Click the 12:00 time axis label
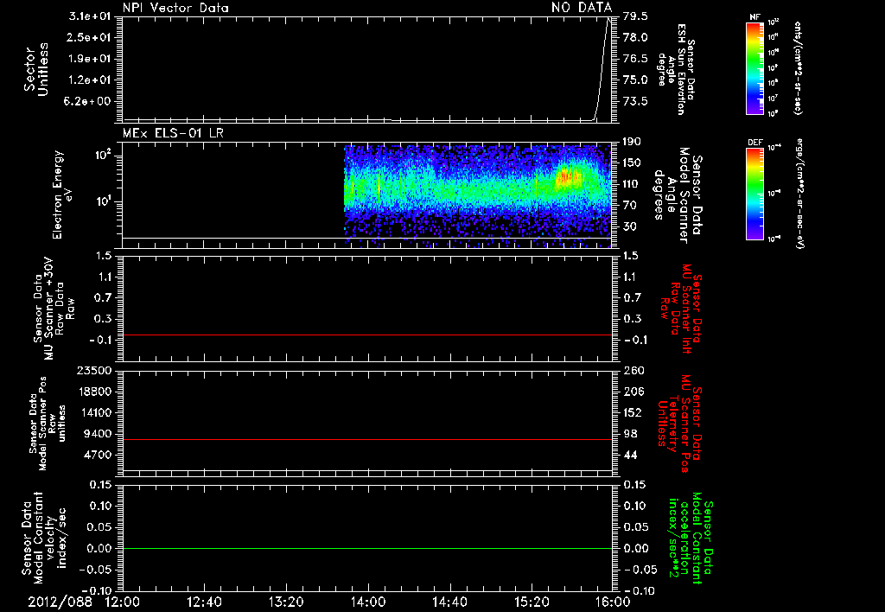This screenshot has height=612, width=885. click(123, 602)
